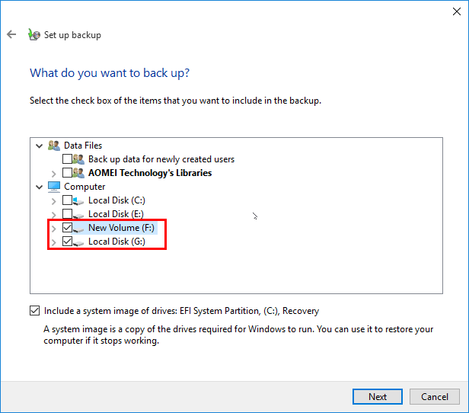
Task: Check the Local Disk (C:) checkbox
Action: (x=67, y=200)
